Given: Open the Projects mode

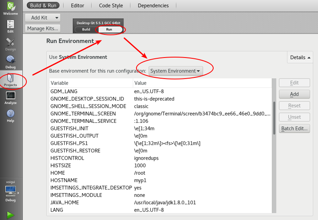Looking at the screenshot, I should pos(11,80).
